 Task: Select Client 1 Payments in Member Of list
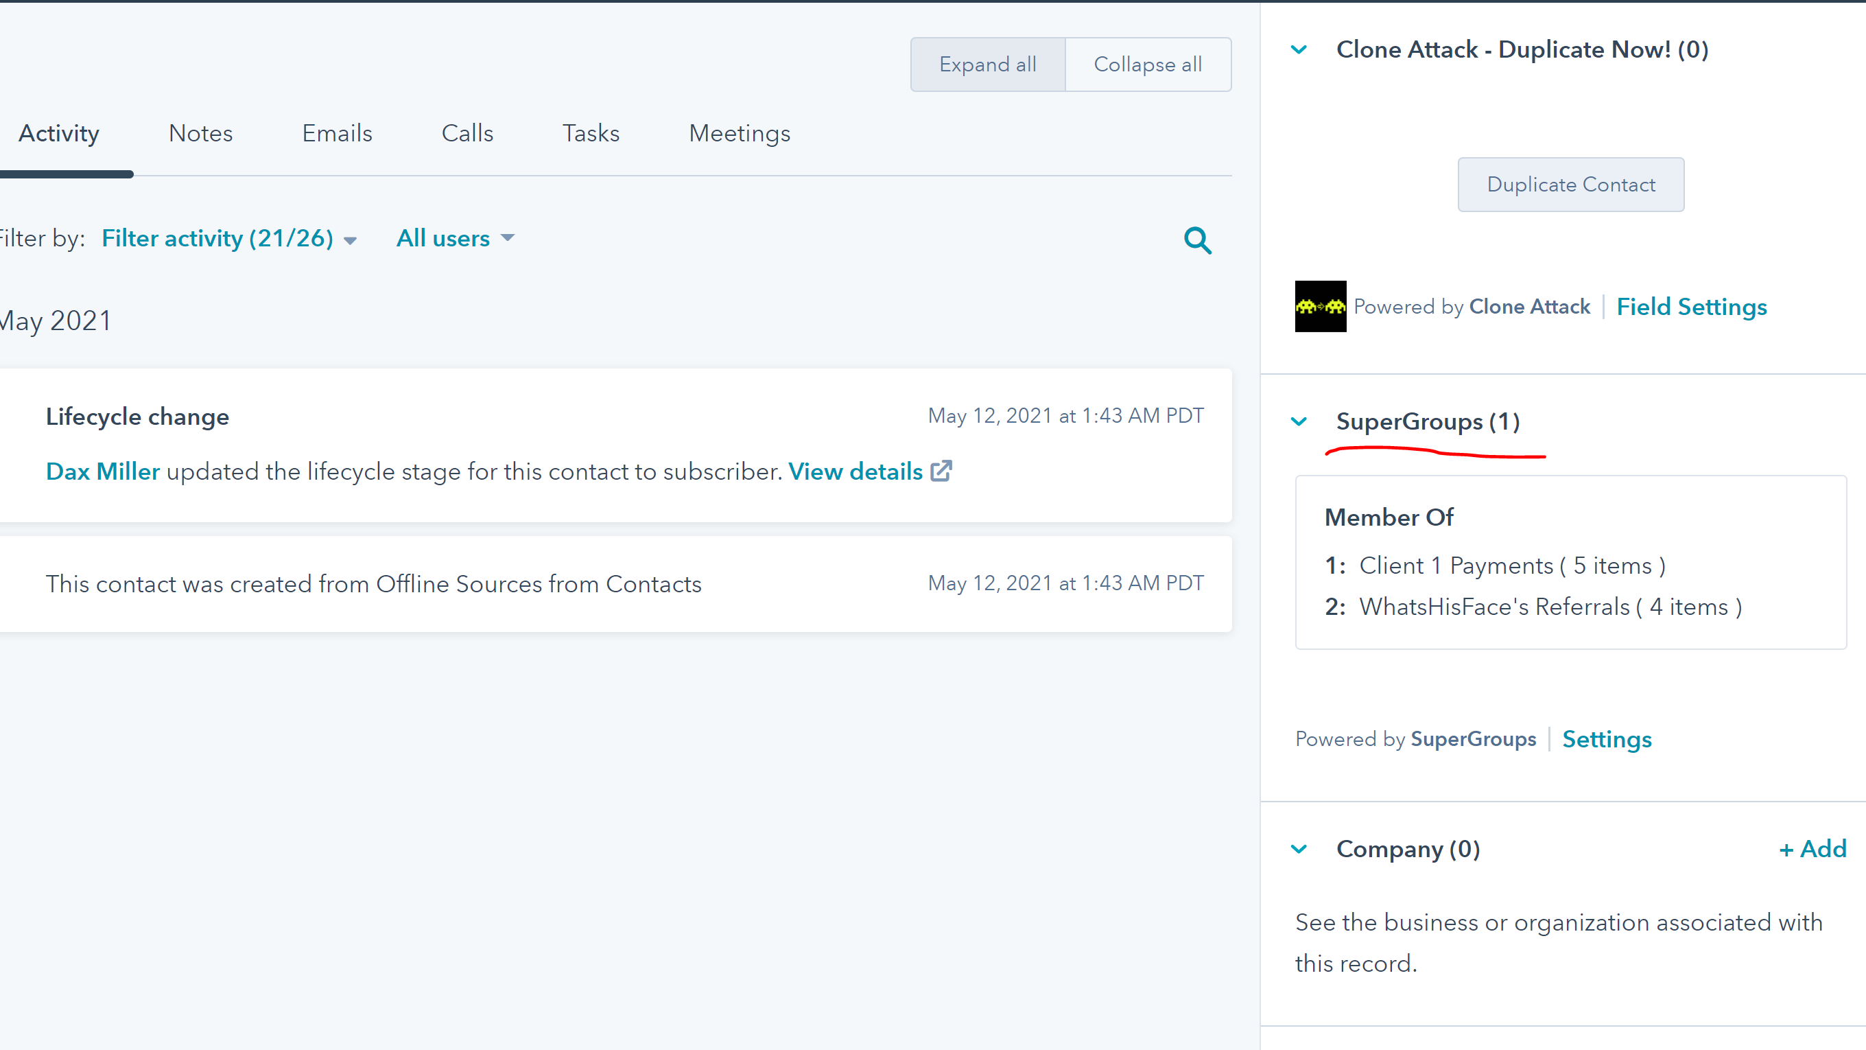point(1511,565)
